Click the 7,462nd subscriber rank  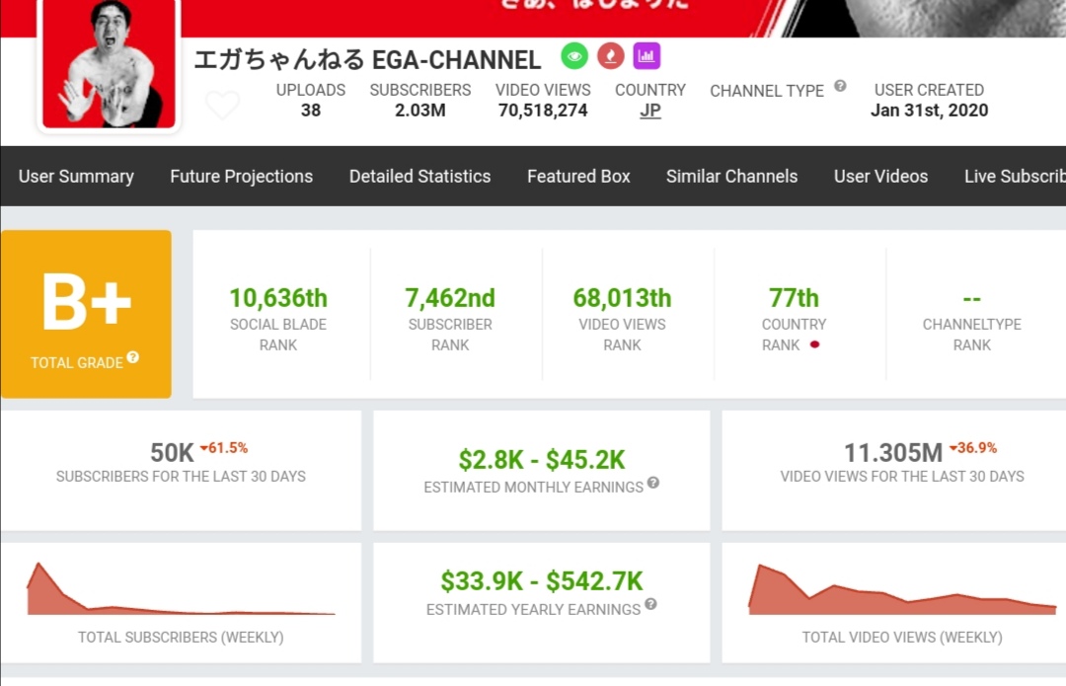tap(450, 298)
